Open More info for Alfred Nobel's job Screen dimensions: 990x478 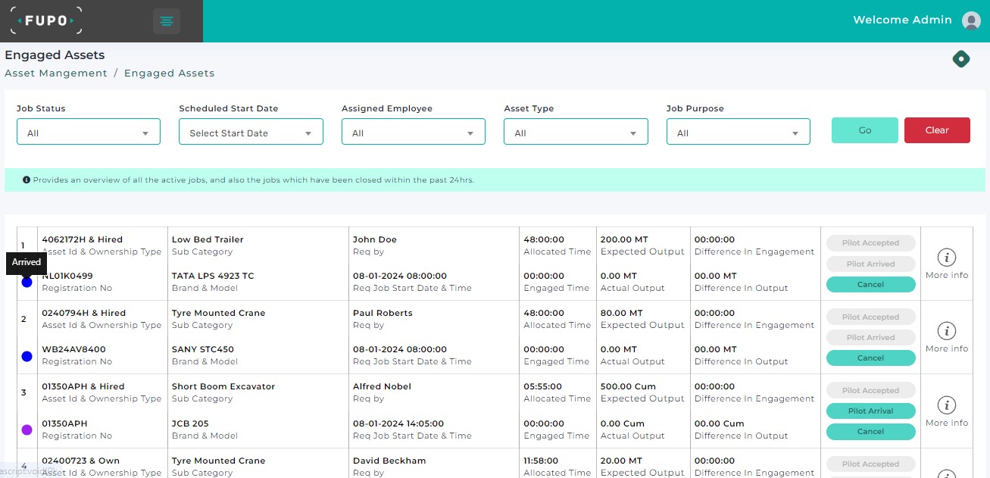[947, 411]
